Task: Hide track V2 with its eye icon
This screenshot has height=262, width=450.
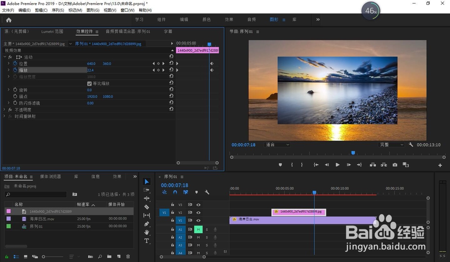Action: pyautogui.click(x=198, y=212)
